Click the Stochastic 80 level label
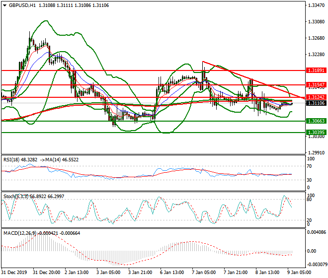Viewport: 328px width, 278px height. click(x=310, y=200)
